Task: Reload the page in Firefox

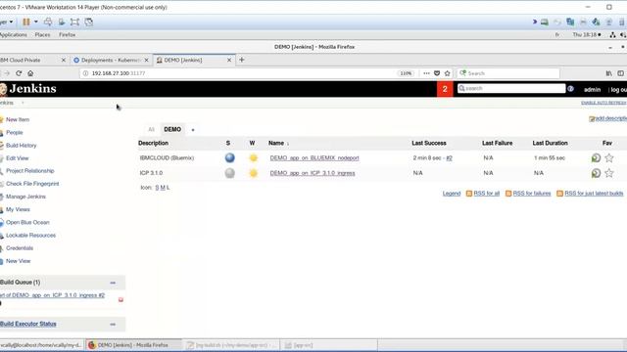Action: (x=19, y=73)
